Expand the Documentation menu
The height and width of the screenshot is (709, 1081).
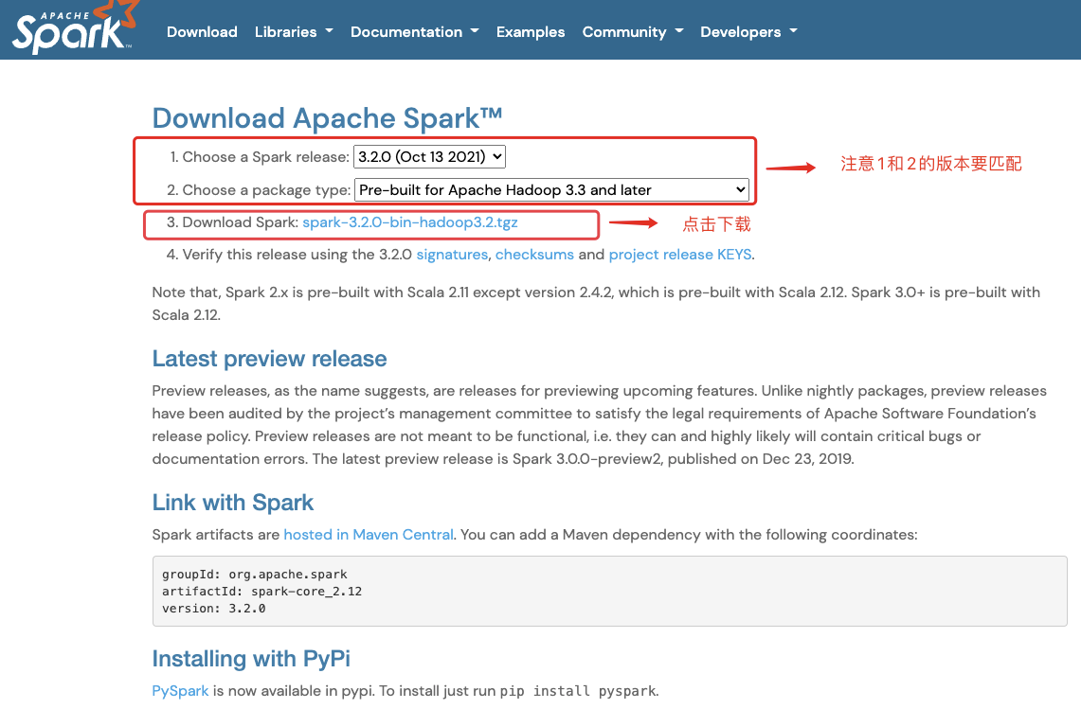click(414, 31)
